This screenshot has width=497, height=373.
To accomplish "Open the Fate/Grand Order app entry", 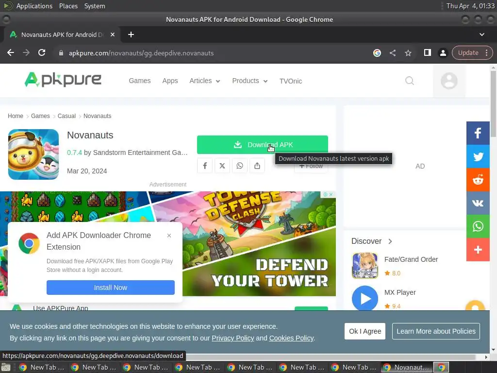I will click(411, 259).
